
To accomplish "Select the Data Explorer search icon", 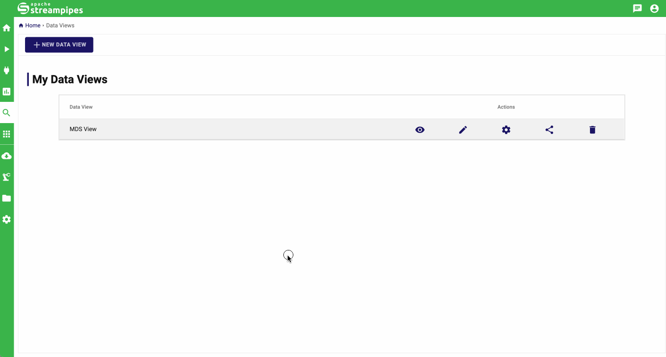I will pos(7,113).
